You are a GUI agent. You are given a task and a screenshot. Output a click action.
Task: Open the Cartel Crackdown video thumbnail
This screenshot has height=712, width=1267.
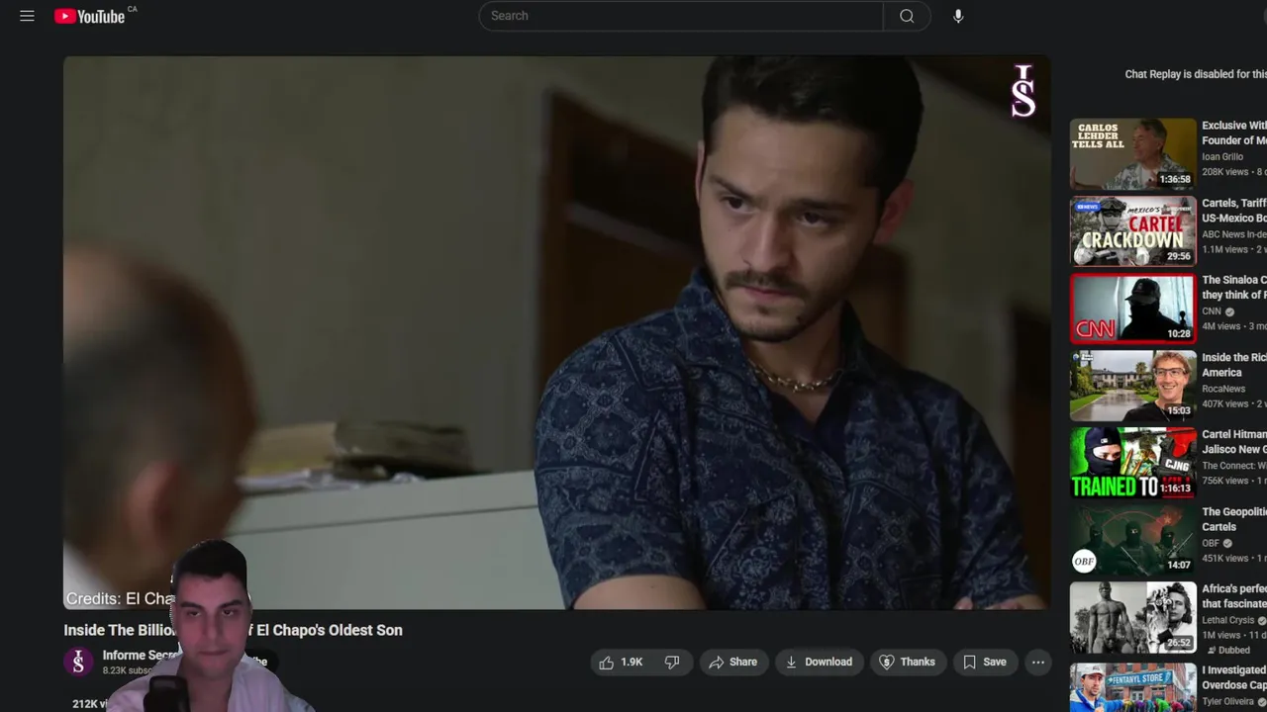click(x=1133, y=231)
